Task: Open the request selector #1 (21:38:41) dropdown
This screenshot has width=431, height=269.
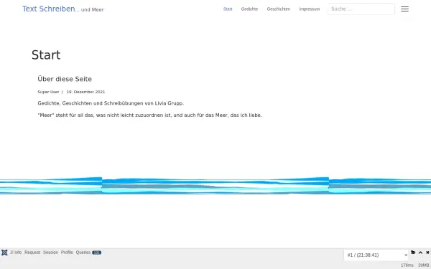Action: click(376, 255)
